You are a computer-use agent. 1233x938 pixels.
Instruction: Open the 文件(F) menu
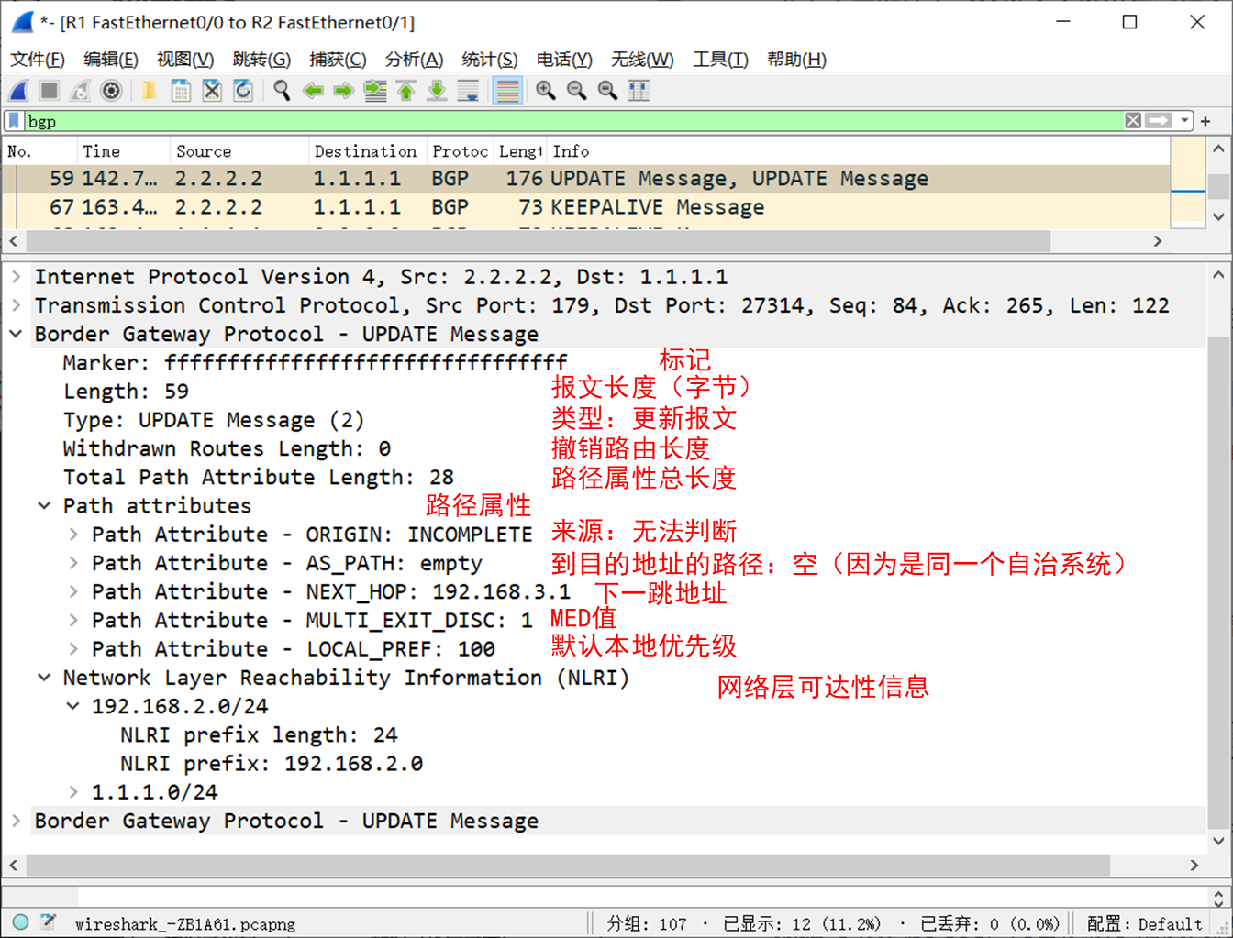tap(38, 60)
